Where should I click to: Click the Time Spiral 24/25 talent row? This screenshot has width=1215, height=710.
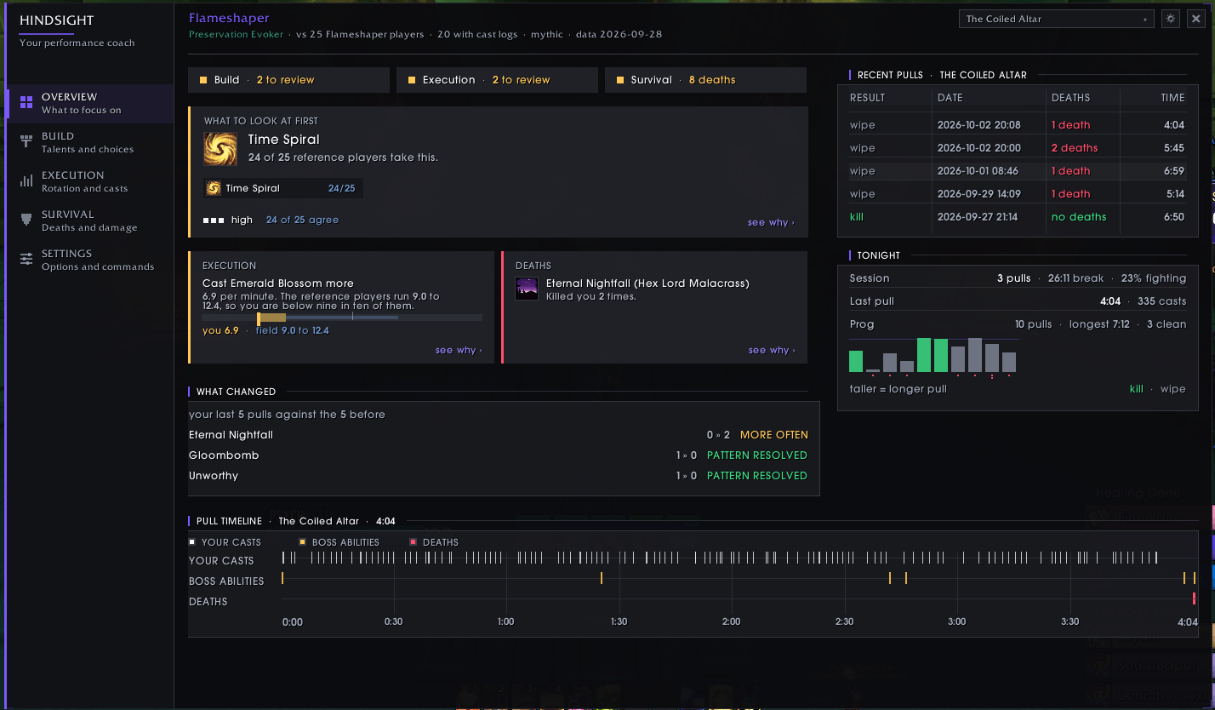[283, 188]
